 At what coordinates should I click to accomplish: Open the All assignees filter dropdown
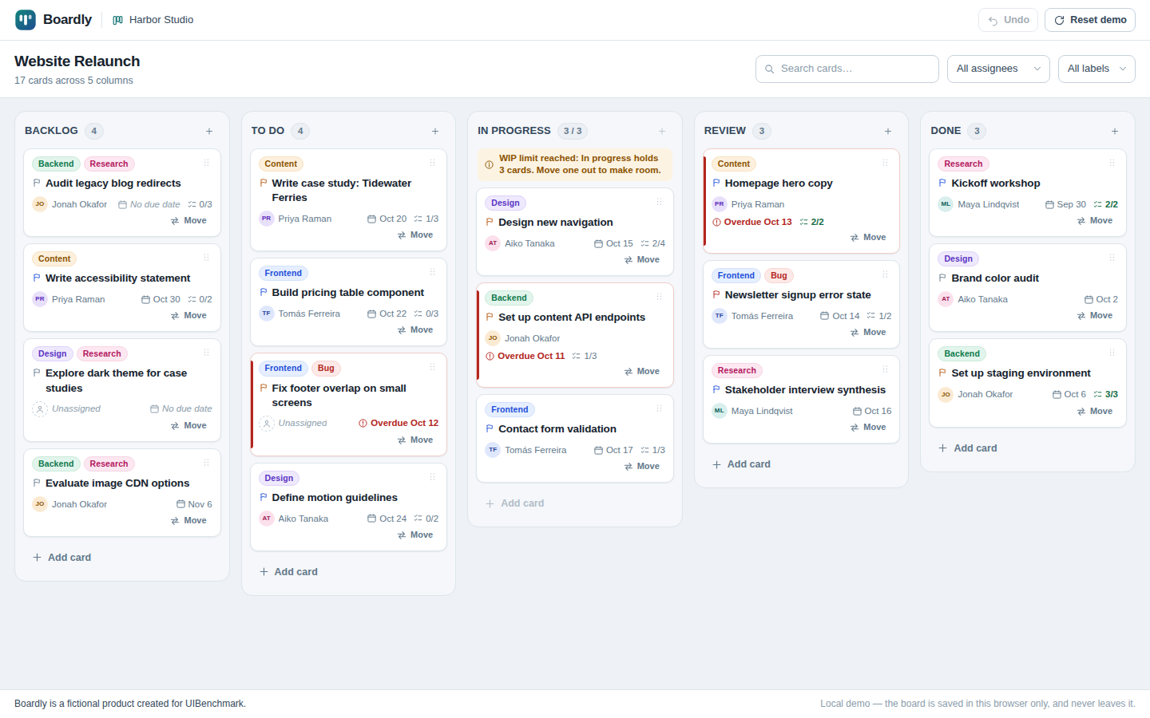coord(998,69)
